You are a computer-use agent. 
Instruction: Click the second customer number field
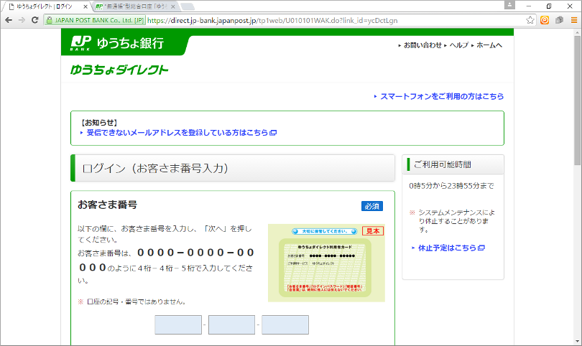[x=231, y=325]
